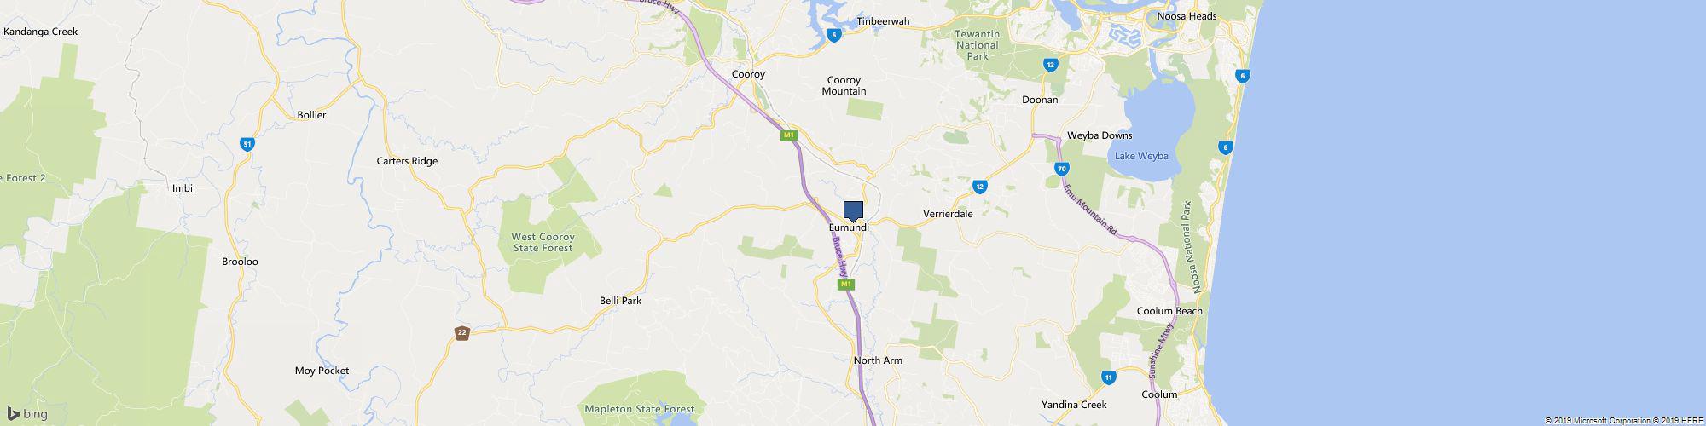Click the M1 shield south of Cooroy
1706x426 pixels.
click(789, 135)
